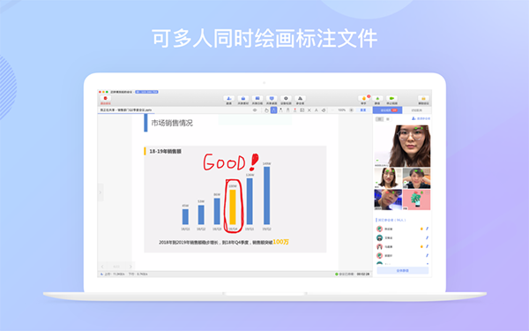Select the first participant row in list
Viewport: 529px width, 331px height.
(402, 229)
